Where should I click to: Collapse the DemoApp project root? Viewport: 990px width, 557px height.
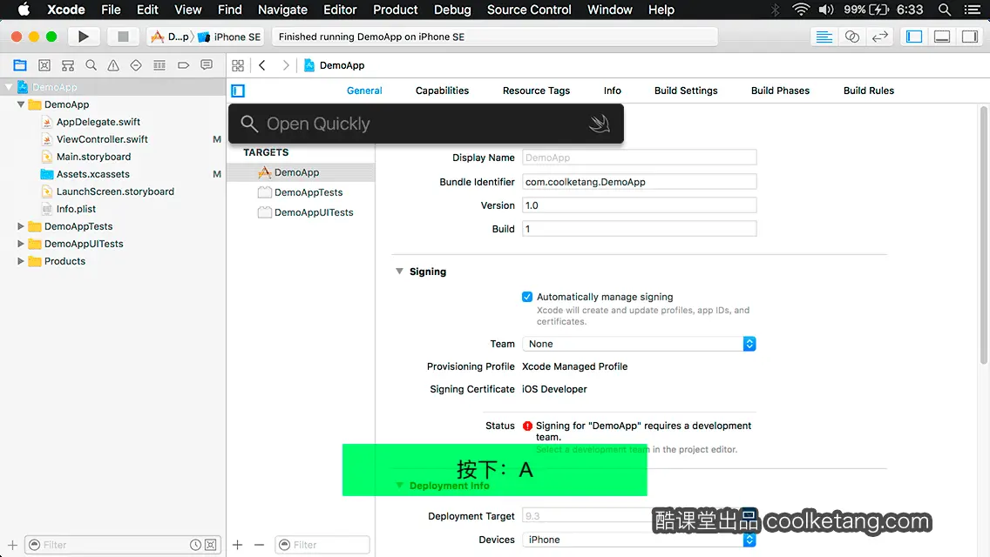(9, 87)
